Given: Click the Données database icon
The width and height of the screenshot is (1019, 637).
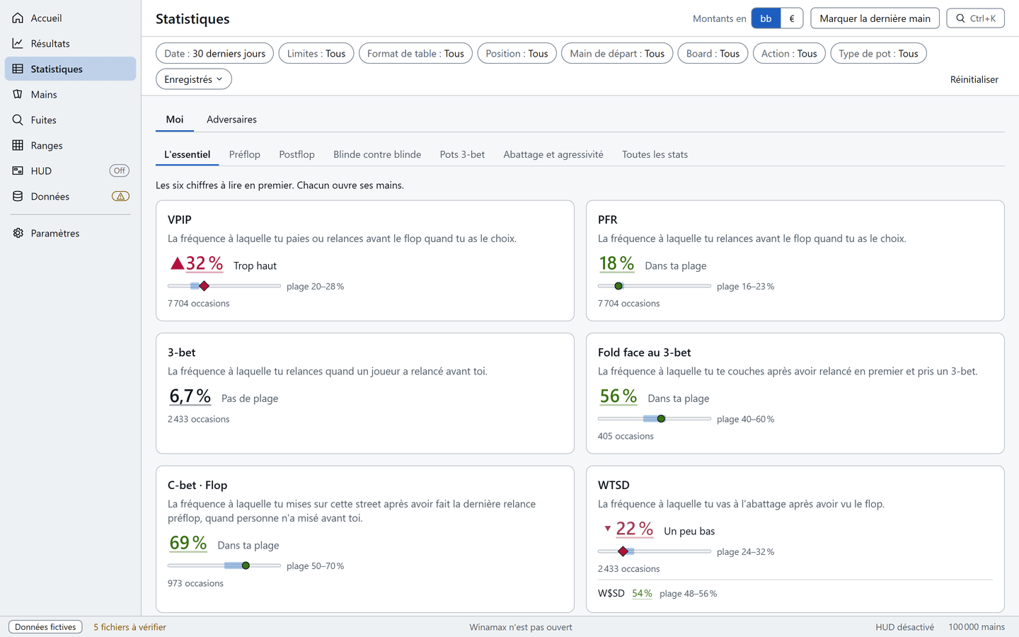Looking at the screenshot, I should click(18, 196).
